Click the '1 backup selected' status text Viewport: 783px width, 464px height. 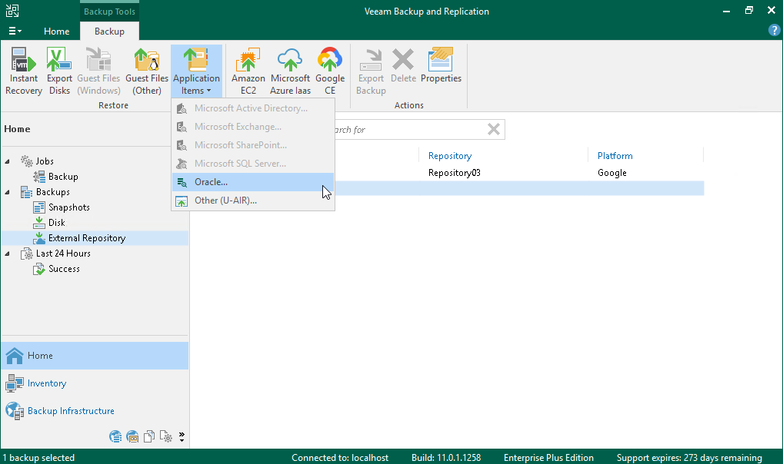38,458
